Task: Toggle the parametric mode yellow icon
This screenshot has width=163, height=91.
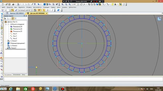Action: [44, 10]
